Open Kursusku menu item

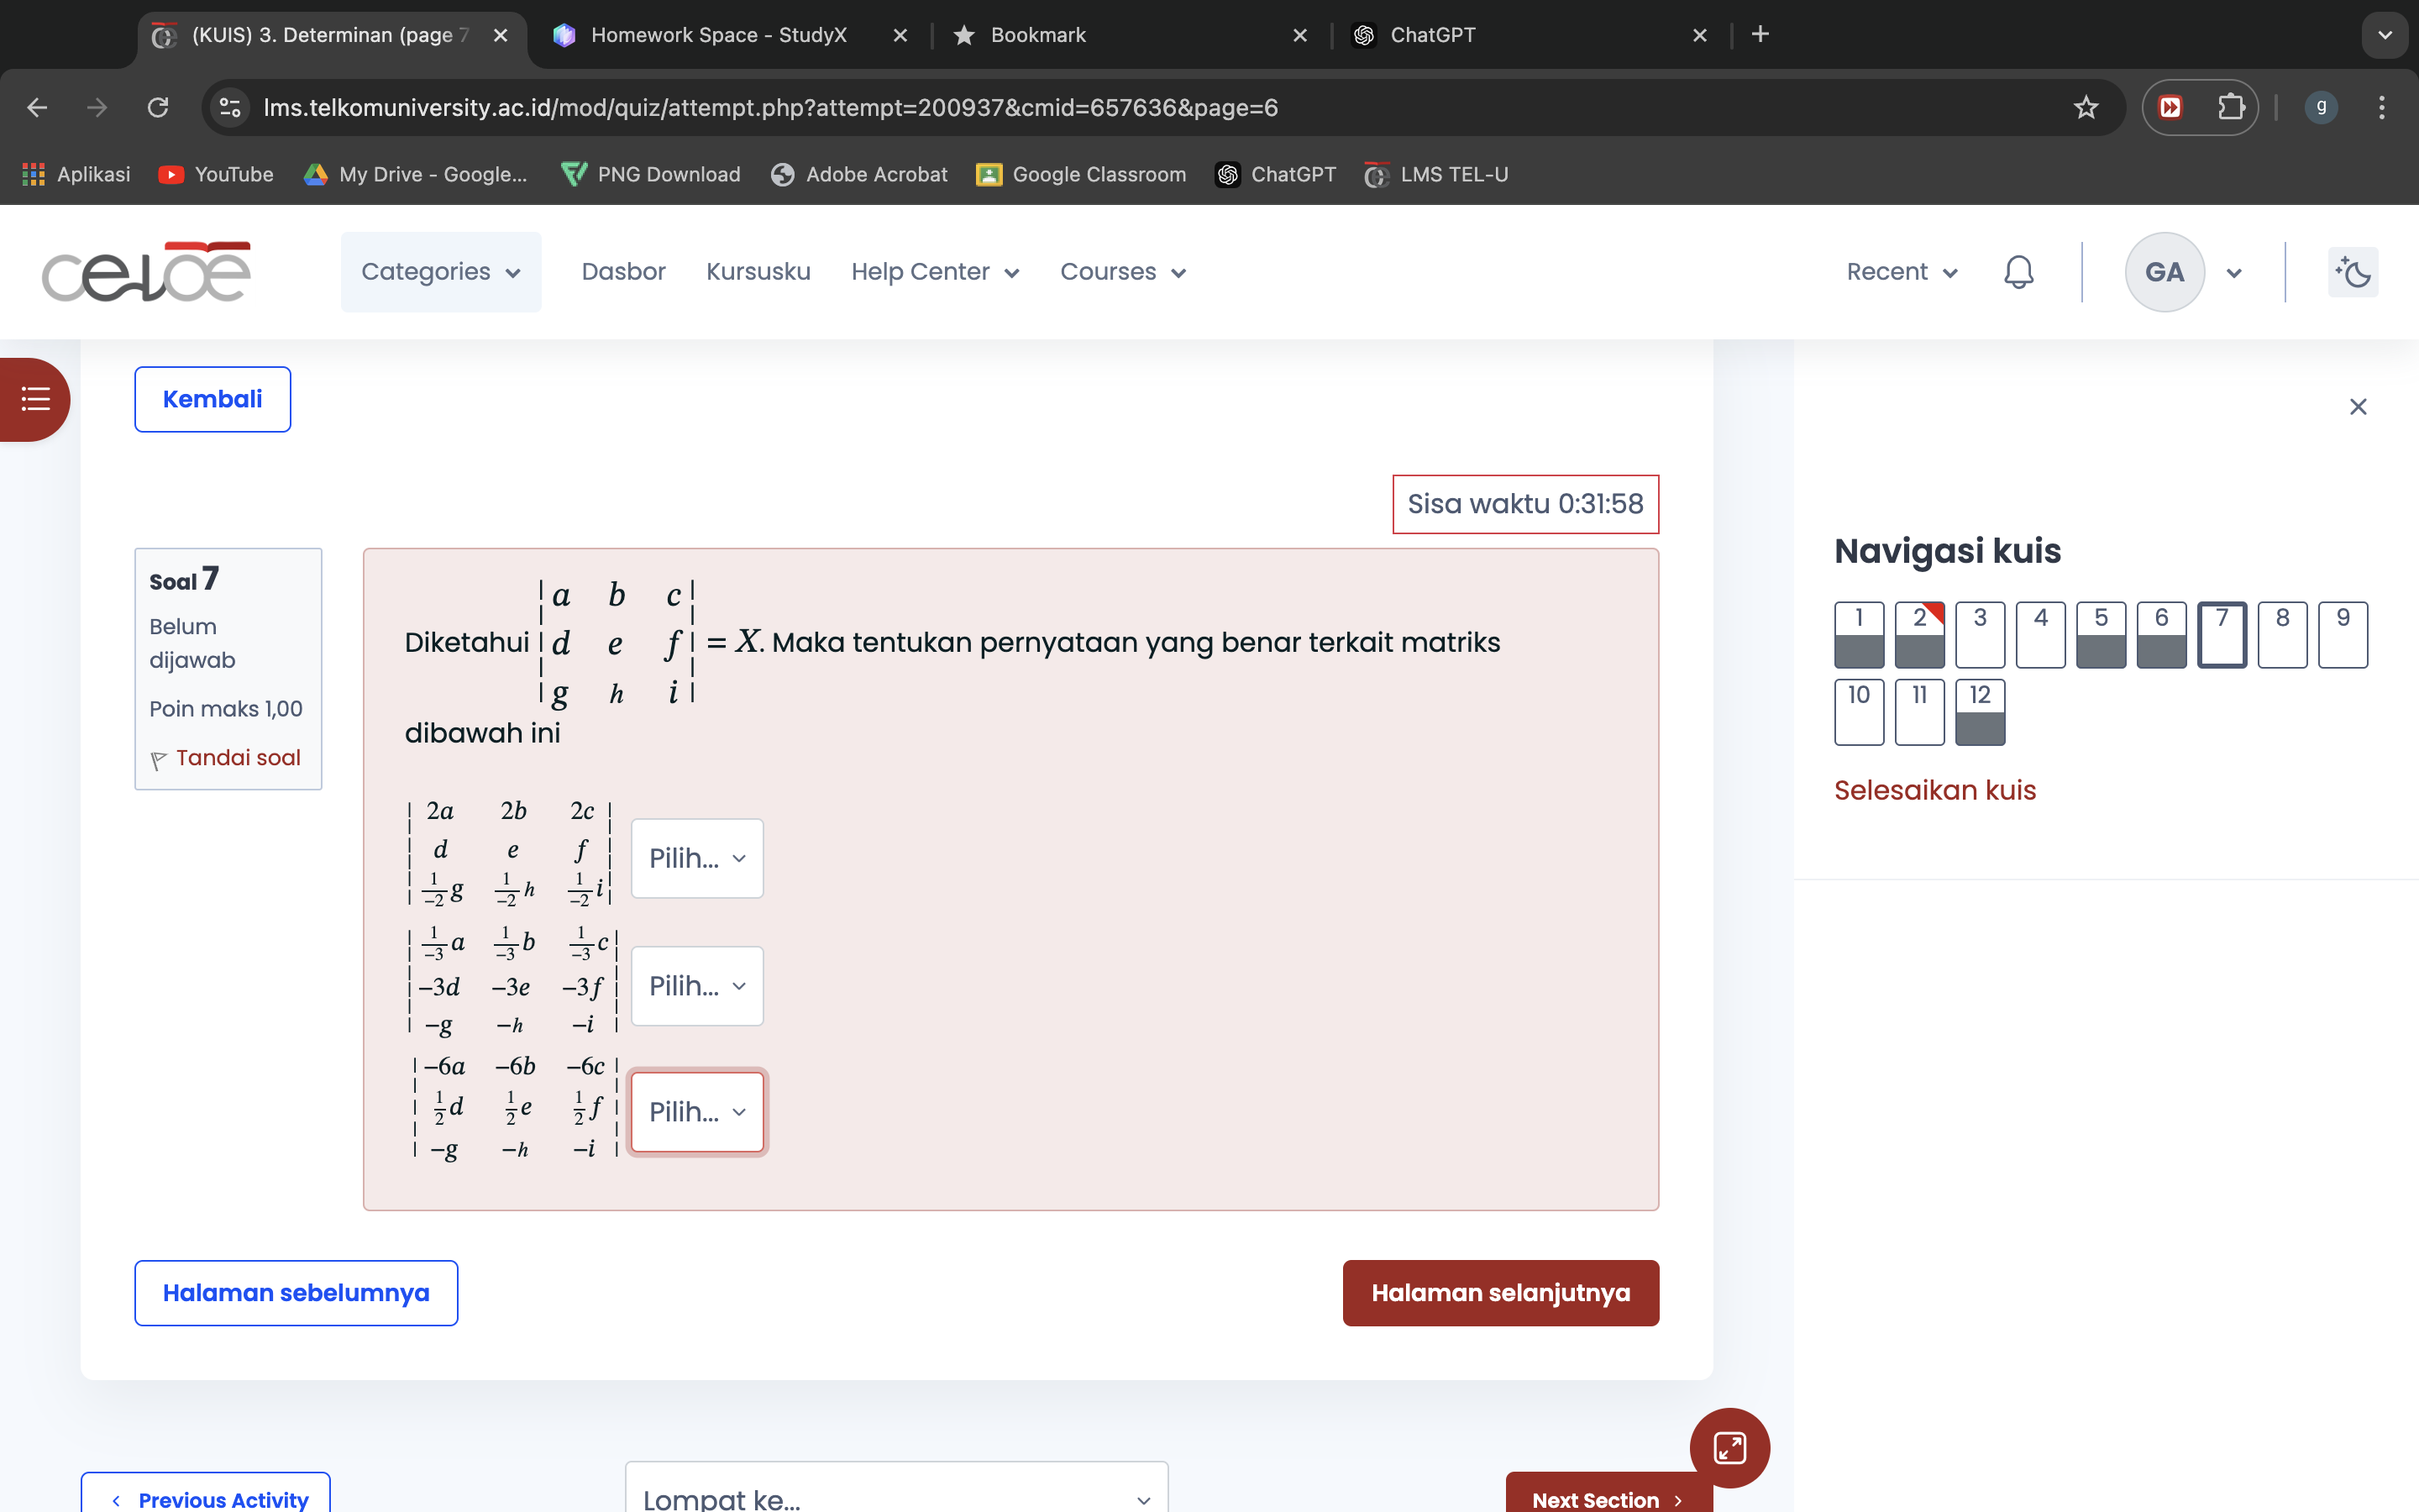click(758, 272)
